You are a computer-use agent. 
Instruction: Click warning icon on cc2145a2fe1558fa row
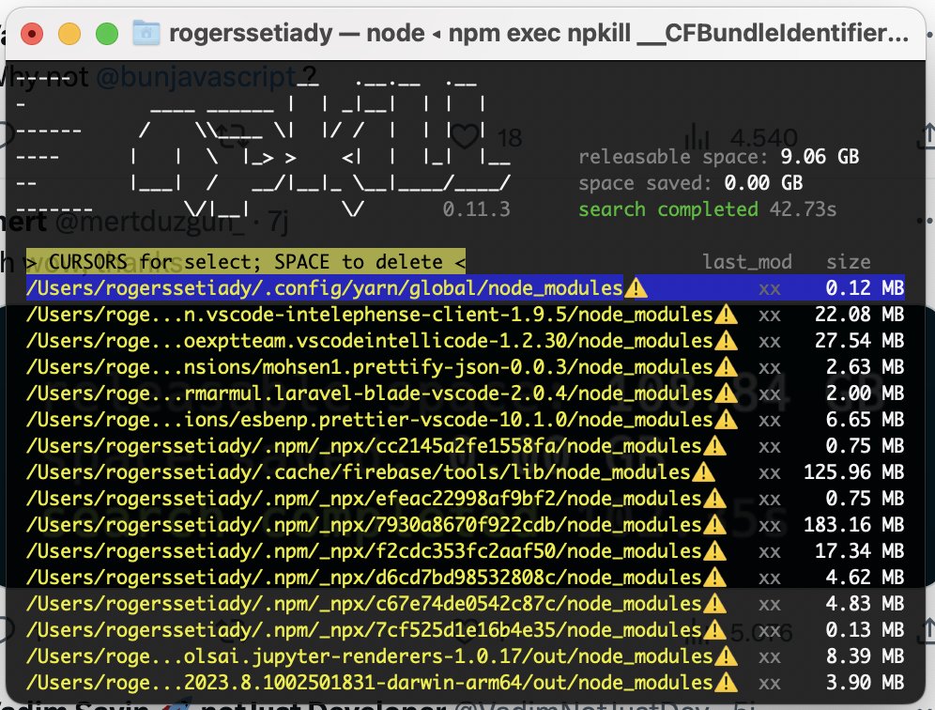pos(714,446)
